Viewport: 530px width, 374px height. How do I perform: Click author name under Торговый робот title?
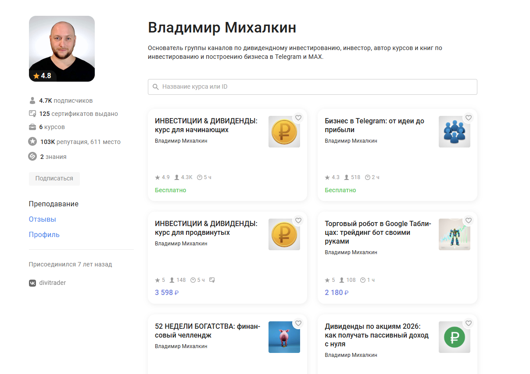click(x=351, y=252)
